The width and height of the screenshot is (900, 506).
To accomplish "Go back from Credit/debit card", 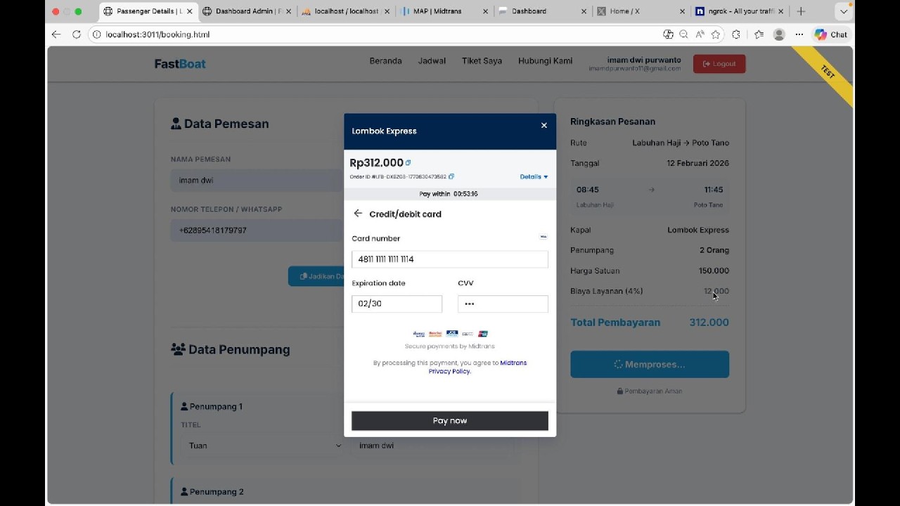I will 358,214.
